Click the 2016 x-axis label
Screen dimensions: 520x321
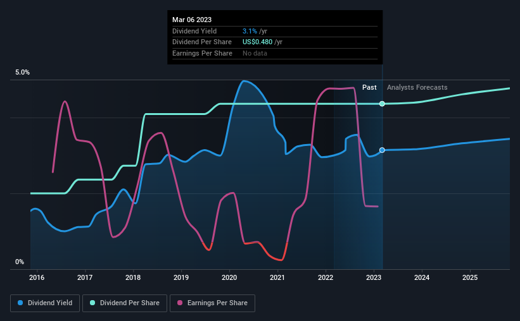[37, 277]
